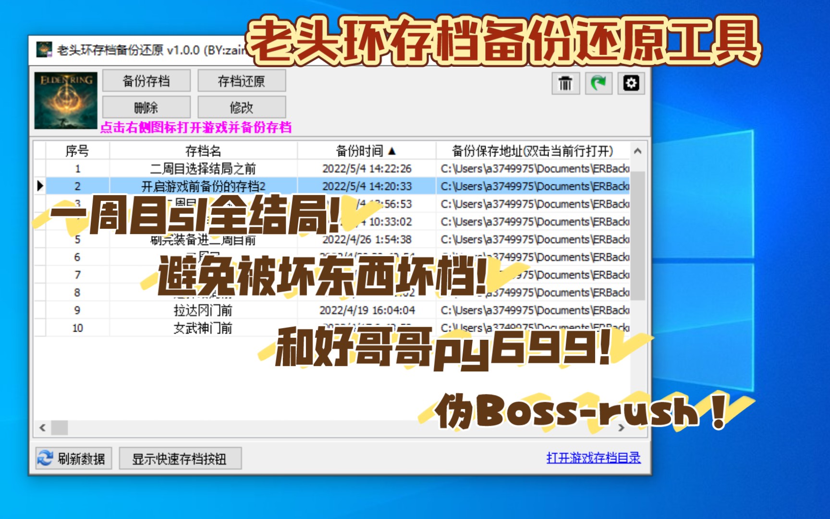Sort by the 序号 column header
Viewport: 830px width, 519px height.
77,151
